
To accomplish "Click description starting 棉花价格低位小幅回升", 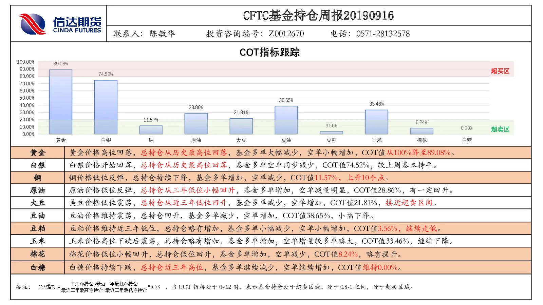I will (x=236, y=254).
